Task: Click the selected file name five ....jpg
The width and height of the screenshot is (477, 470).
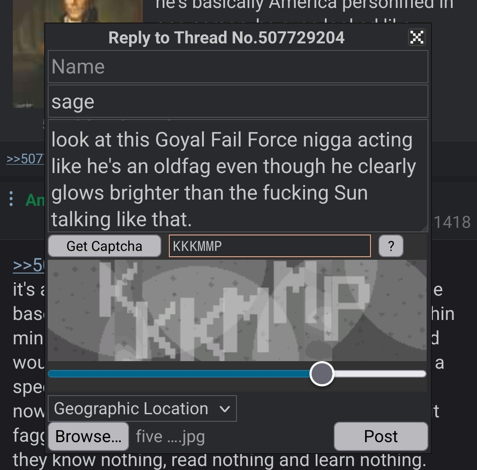Action: click(170, 436)
